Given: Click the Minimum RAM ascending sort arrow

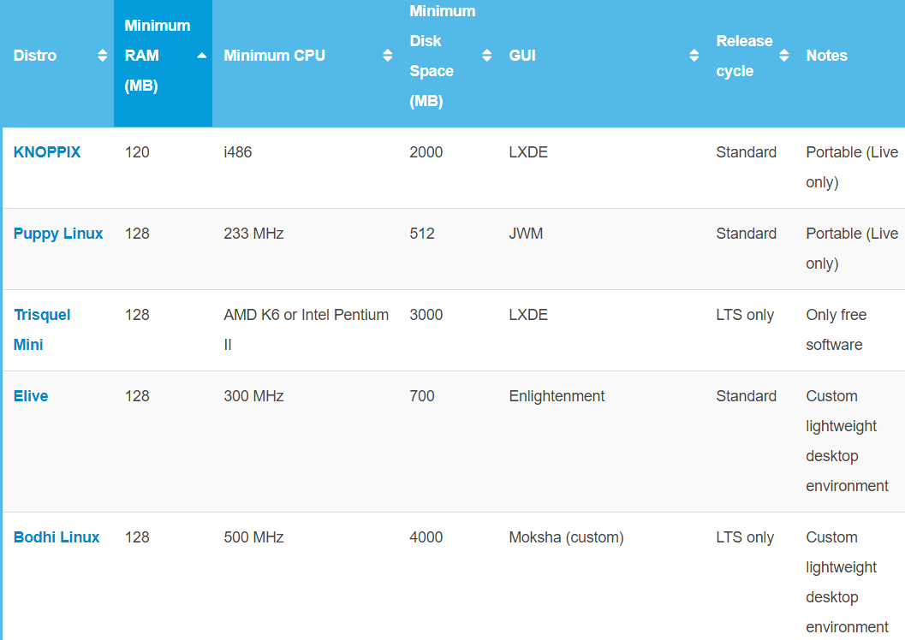Looking at the screenshot, I should point(201,56).
